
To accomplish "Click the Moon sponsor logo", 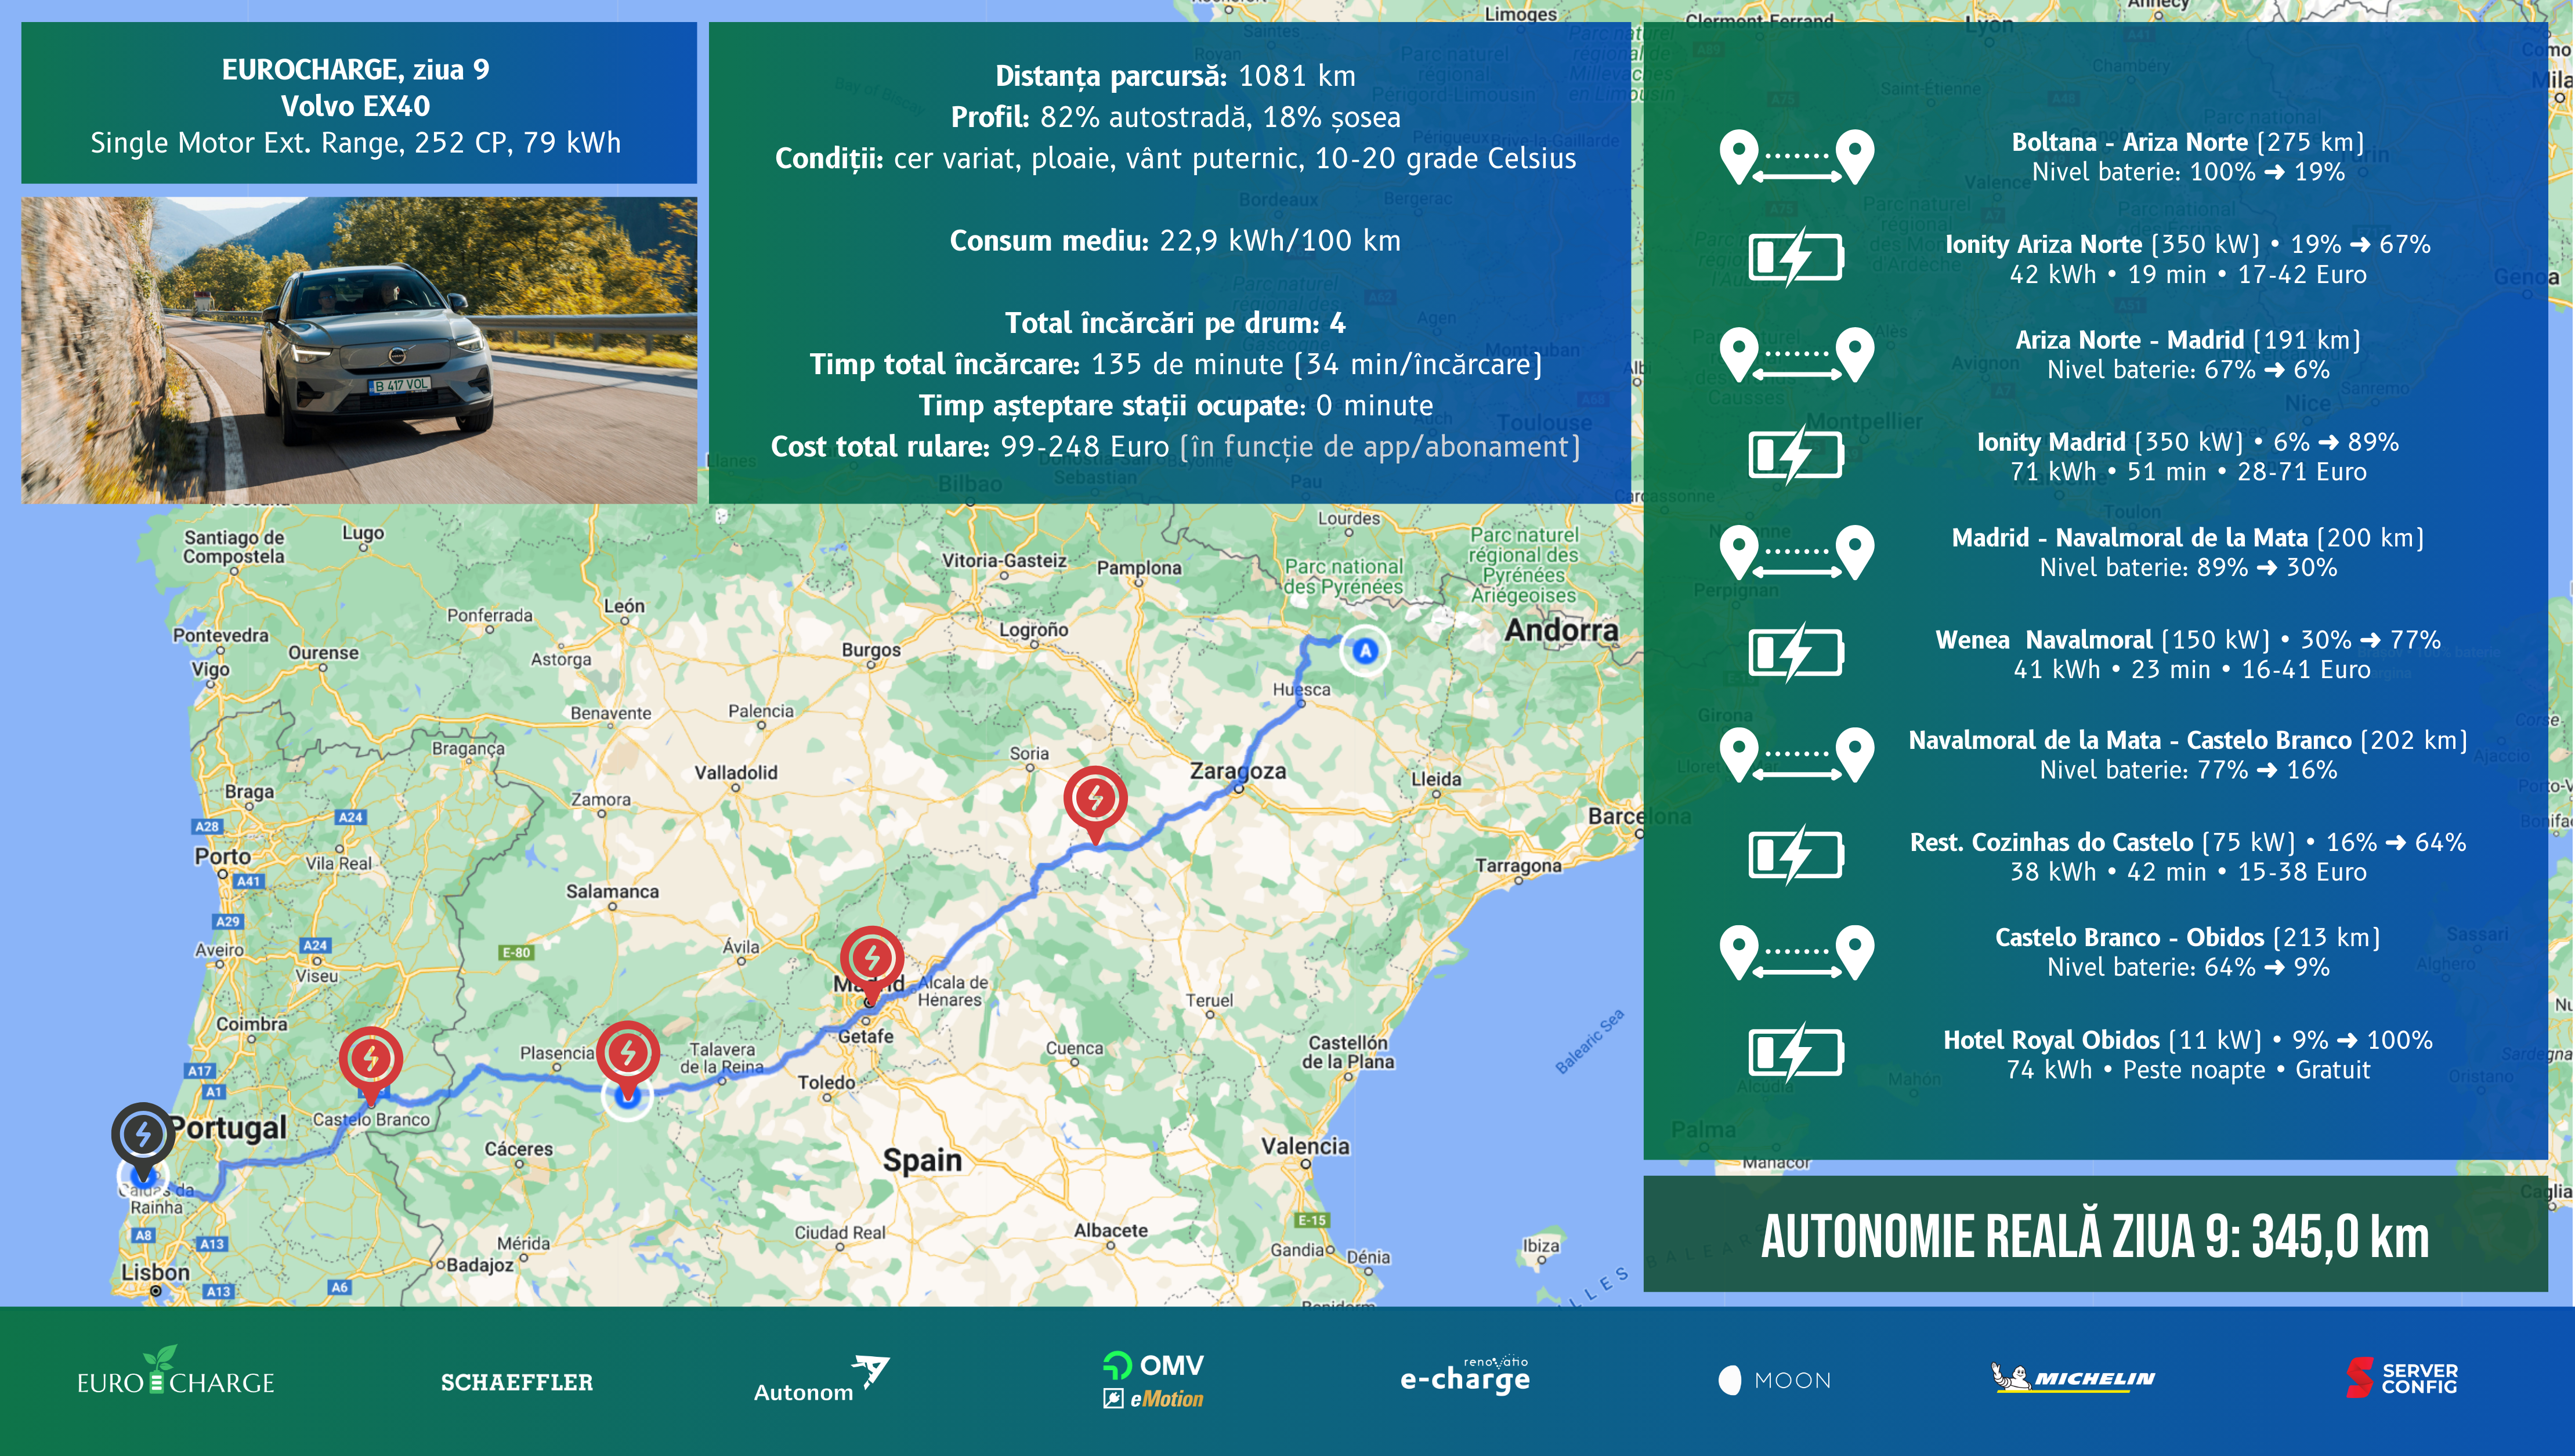I will (x=1775, y=1381).
